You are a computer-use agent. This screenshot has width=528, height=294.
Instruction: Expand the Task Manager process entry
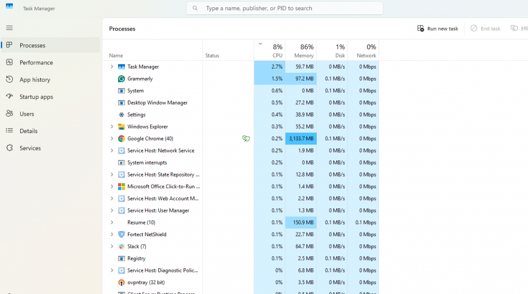pyautogui.click(x=112, y=67)
